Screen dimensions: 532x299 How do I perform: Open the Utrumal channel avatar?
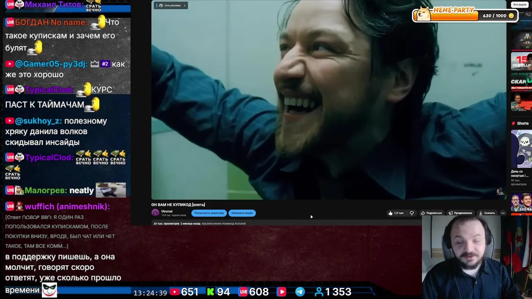coord(155,213)
